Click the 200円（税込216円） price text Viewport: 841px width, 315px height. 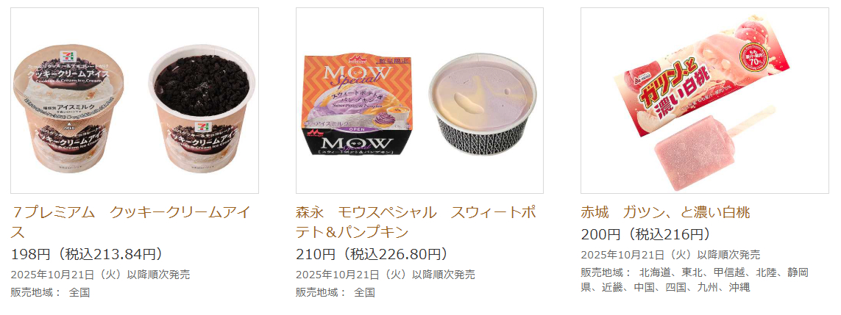click(x=646, y=234)
